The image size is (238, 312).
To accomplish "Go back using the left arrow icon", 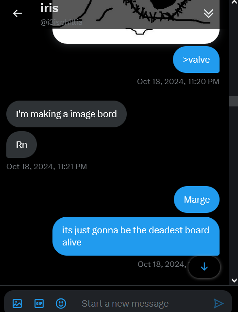I will click(x=17, y=14).
